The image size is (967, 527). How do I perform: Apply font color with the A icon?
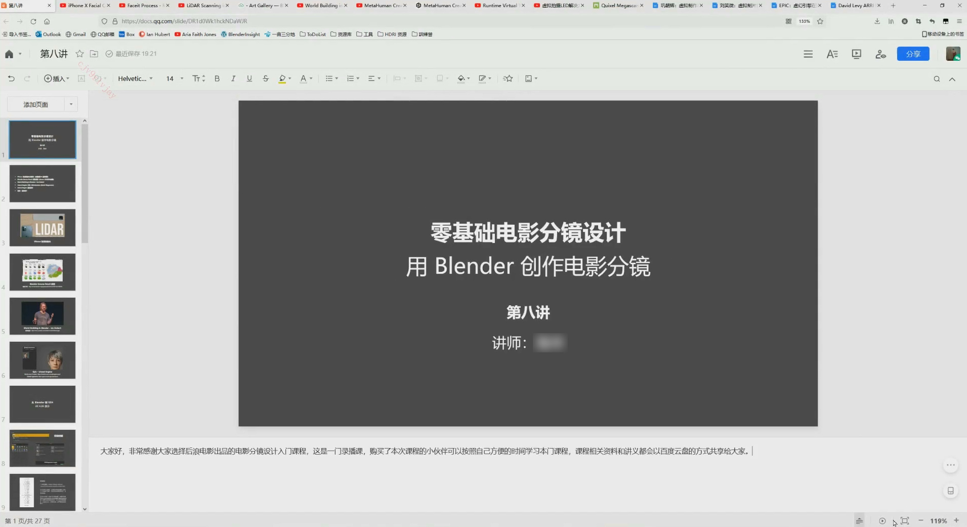pos(303,78)
